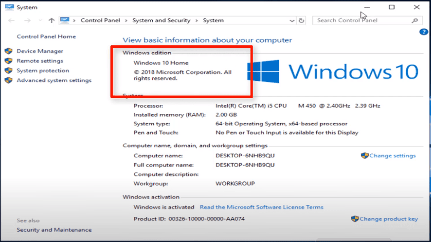The width and height of the screenshot is (431, 242).
Task: Click the computer icon in address bar
Action: pos(65,20)
